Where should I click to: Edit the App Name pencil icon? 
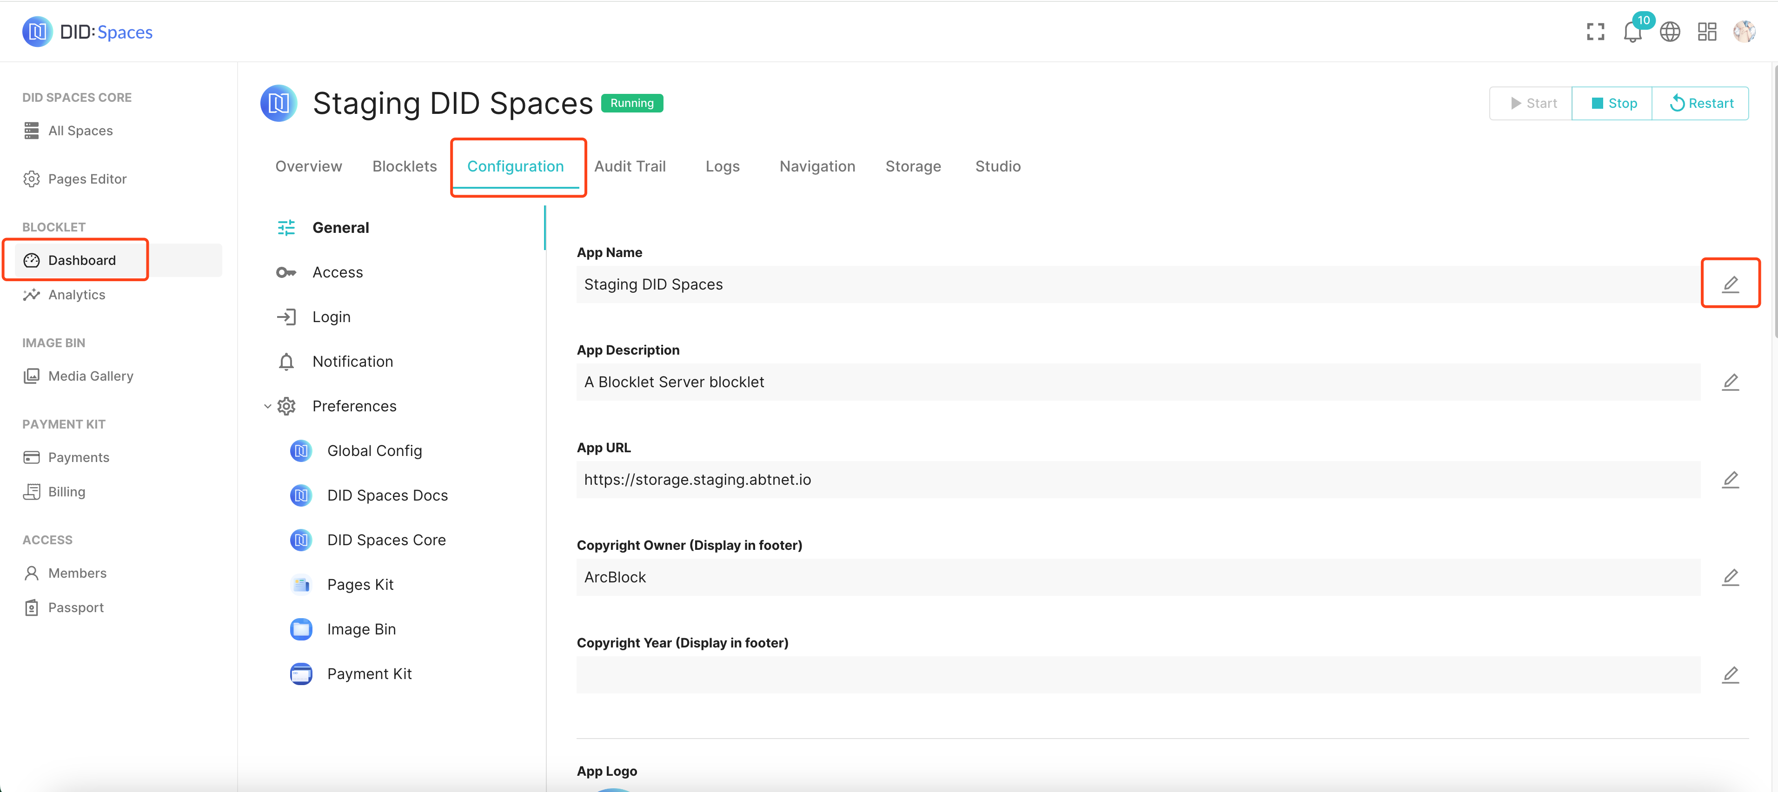click(x=1730, y=284)
